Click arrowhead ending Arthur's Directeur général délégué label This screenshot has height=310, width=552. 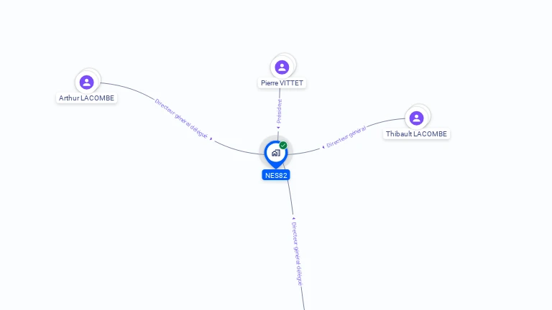(211, 138)
